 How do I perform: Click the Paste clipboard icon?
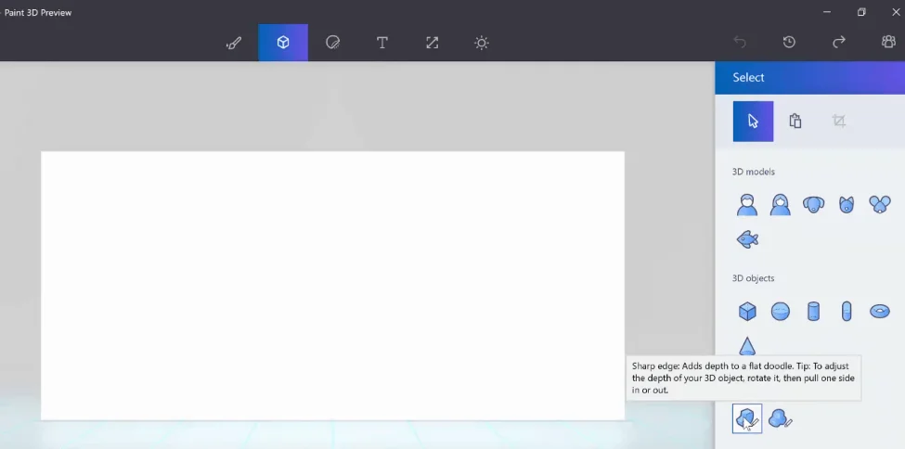pos(795,122)
